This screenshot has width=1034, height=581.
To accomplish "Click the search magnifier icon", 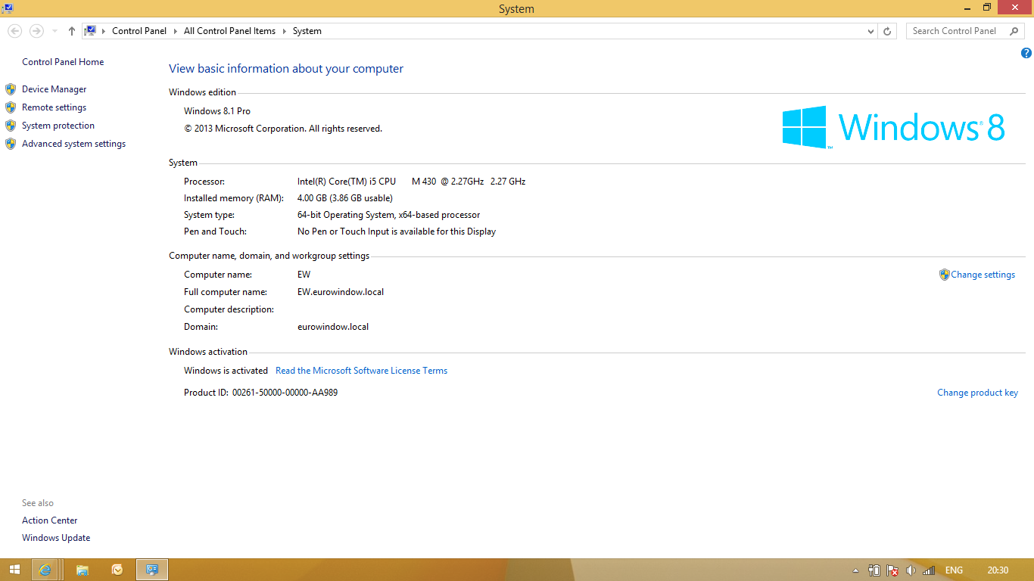I will (1014, 31).
